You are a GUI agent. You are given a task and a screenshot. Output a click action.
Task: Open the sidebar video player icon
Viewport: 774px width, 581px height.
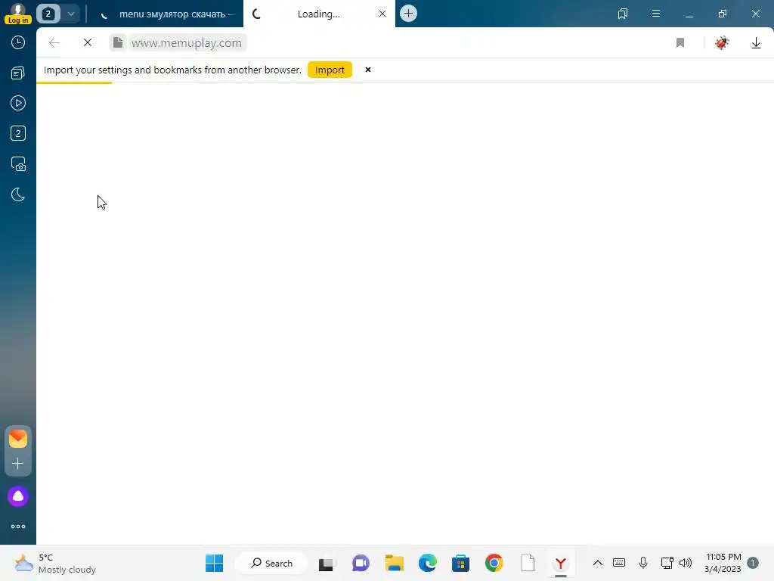pos(18,103)
